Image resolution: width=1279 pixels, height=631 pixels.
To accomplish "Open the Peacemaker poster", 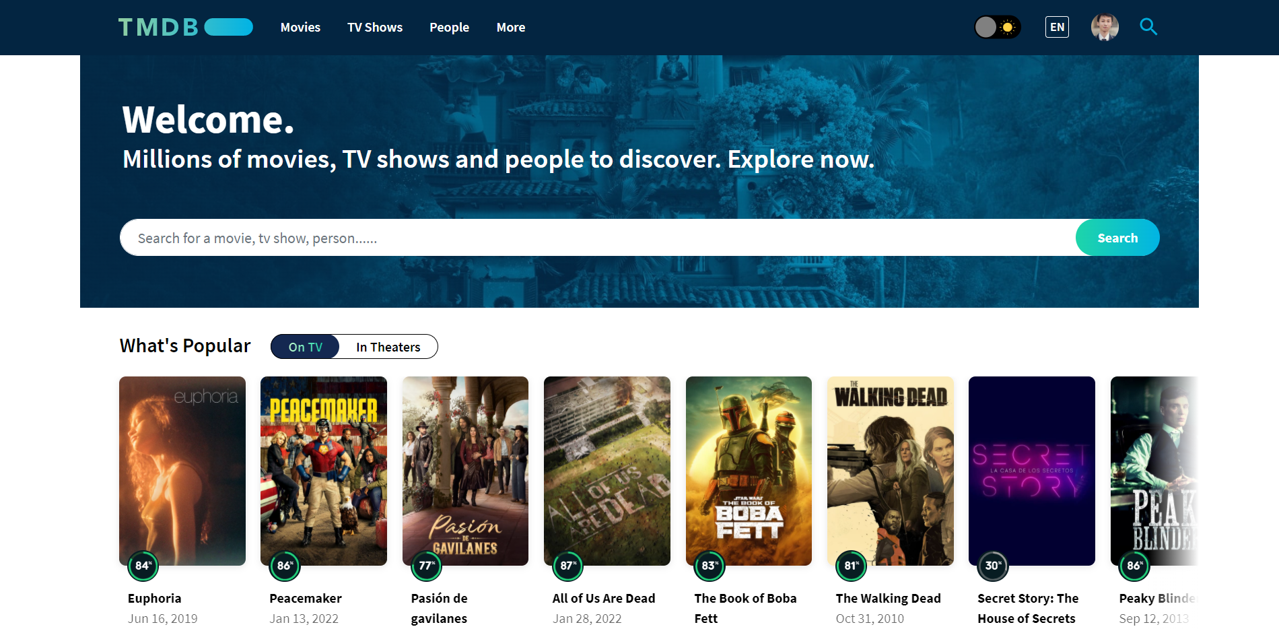I will [x=324, y=471].
